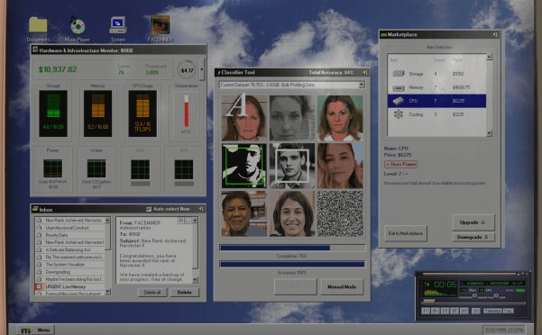Open the Music Player desktop icon
This screenshot has width=542, height=335.
tap(77, 29)
